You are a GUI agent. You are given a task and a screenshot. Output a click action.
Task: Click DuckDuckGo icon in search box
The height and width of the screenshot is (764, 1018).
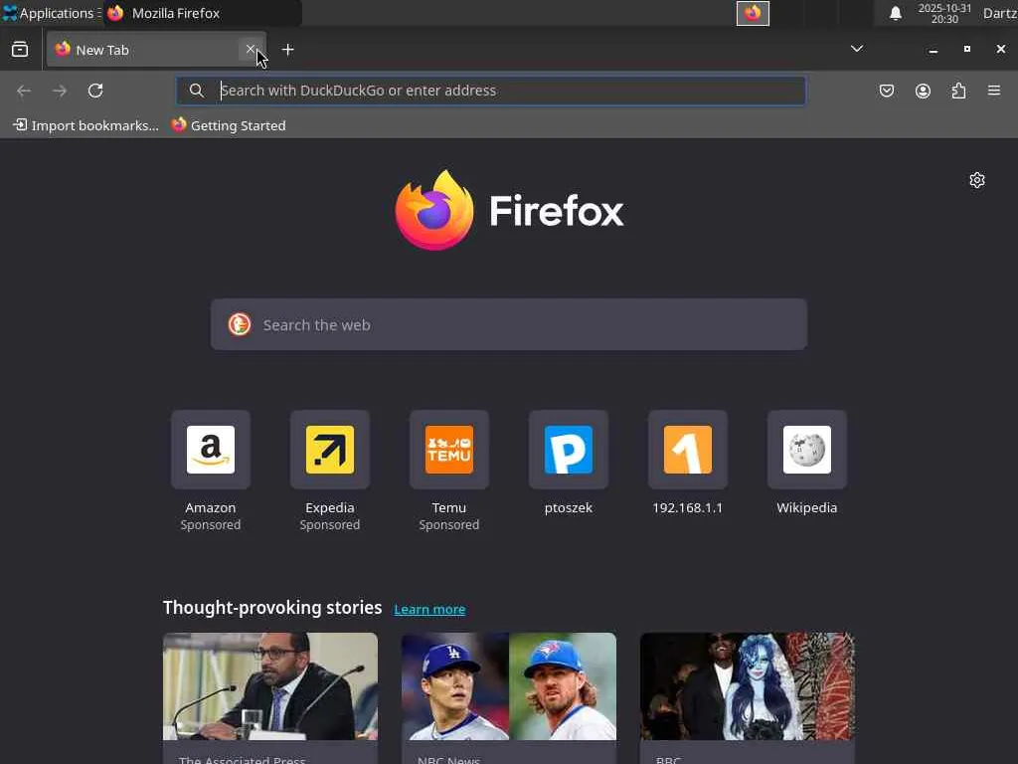[x=240, y=324]
